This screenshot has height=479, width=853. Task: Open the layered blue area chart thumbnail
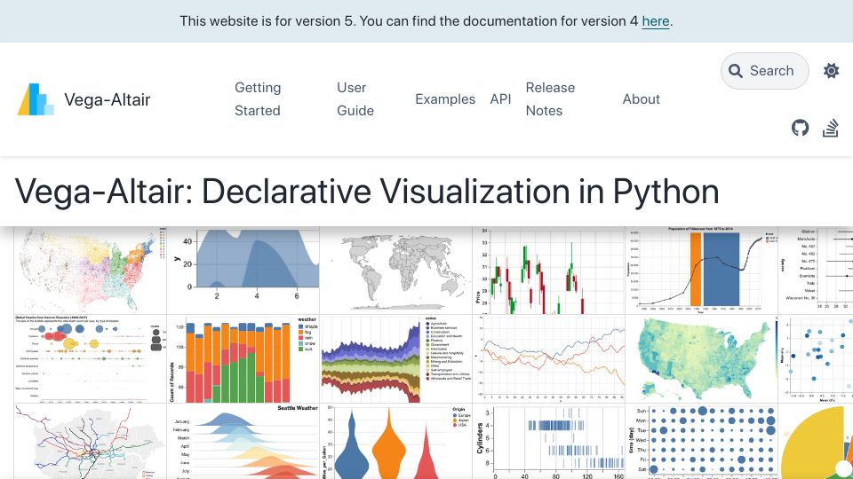[x=243, y=270]
